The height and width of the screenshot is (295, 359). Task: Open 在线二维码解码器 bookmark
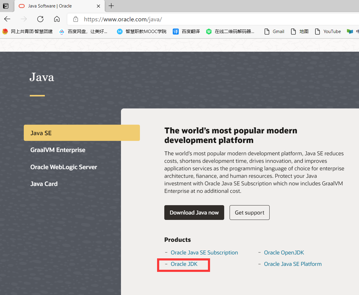[230, 32]
